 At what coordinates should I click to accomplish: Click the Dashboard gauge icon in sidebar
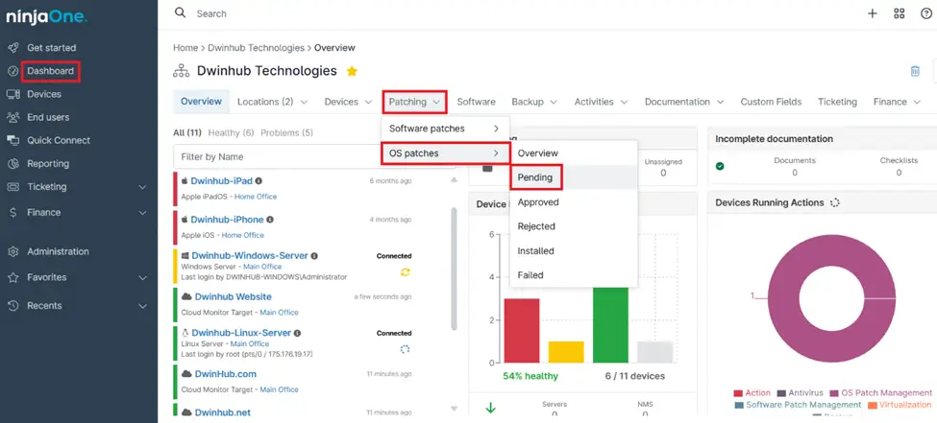click(x=13, y=71)
